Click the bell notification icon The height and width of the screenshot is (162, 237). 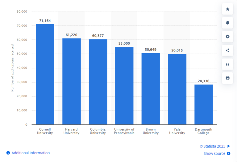pos(227,23)
